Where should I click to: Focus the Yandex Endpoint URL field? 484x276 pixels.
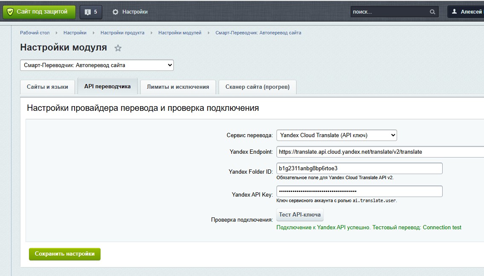[380, 152]
